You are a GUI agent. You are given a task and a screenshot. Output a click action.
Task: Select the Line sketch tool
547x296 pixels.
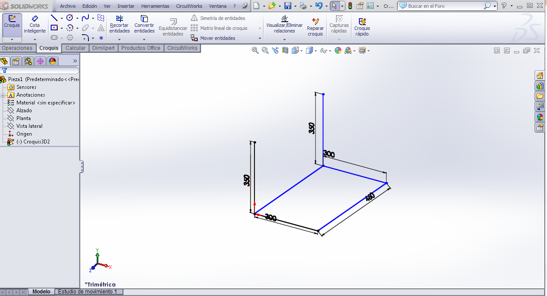tap(54, 18)
